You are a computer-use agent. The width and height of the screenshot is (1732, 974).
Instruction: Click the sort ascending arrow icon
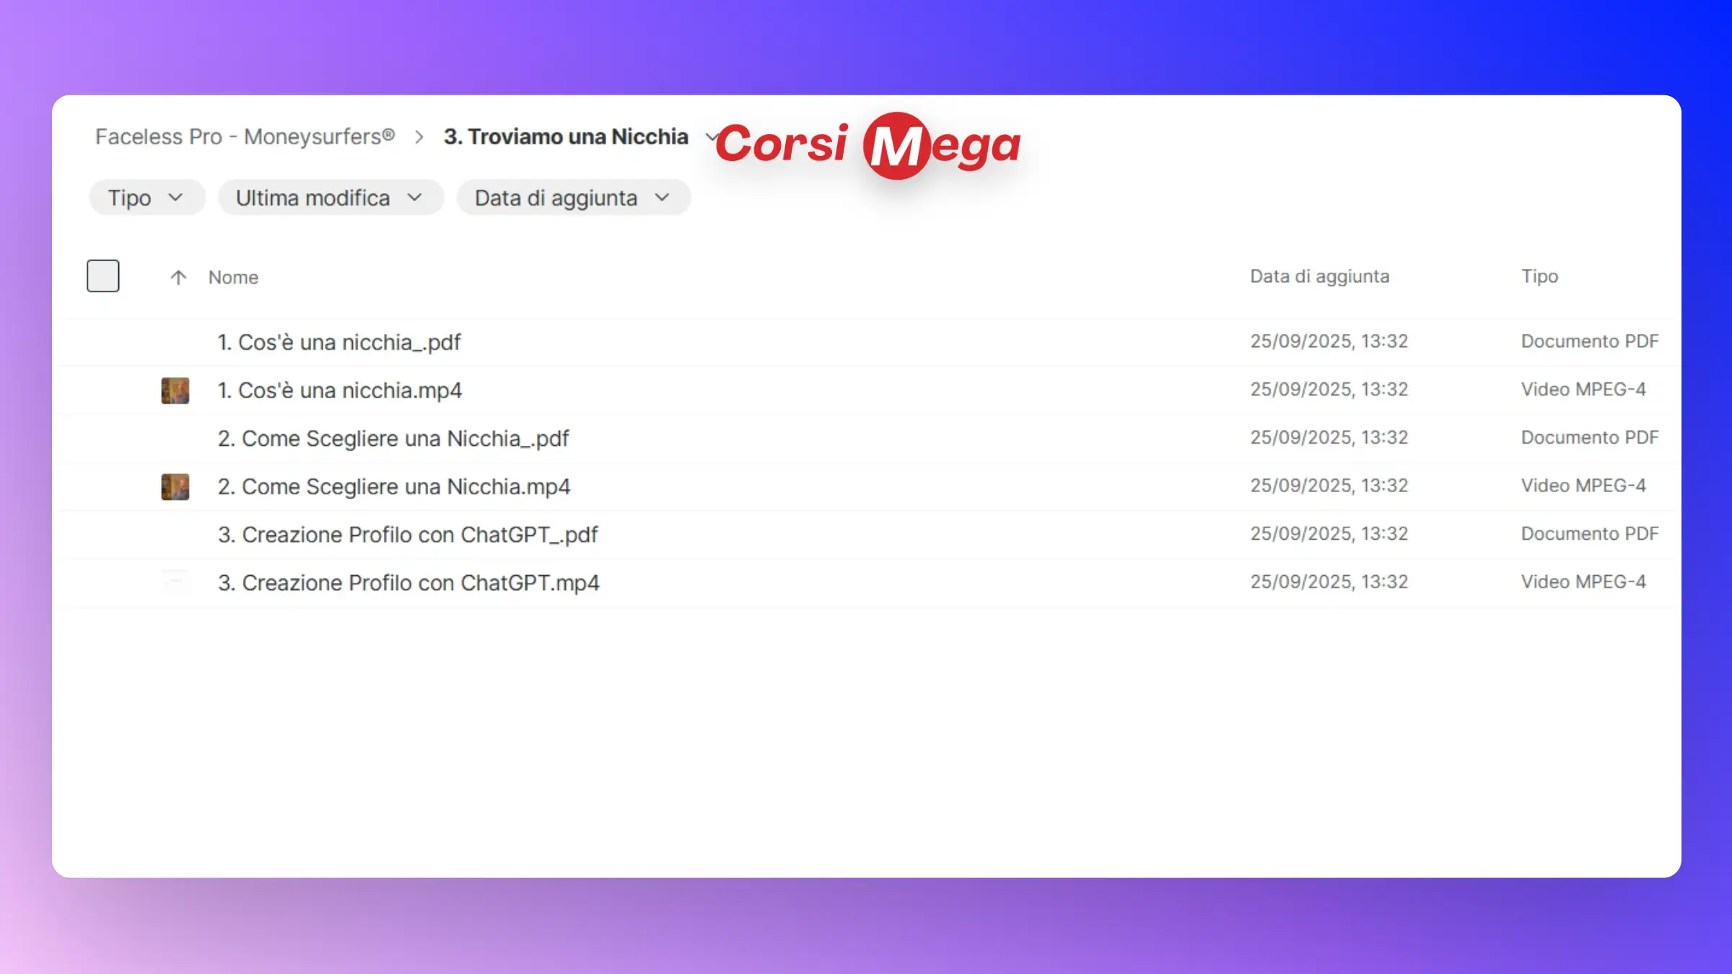tap(178, 277)
